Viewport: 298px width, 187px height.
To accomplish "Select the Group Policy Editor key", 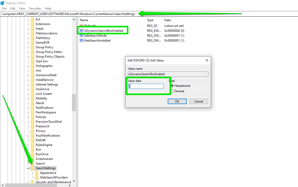I will tap(49, 52).
